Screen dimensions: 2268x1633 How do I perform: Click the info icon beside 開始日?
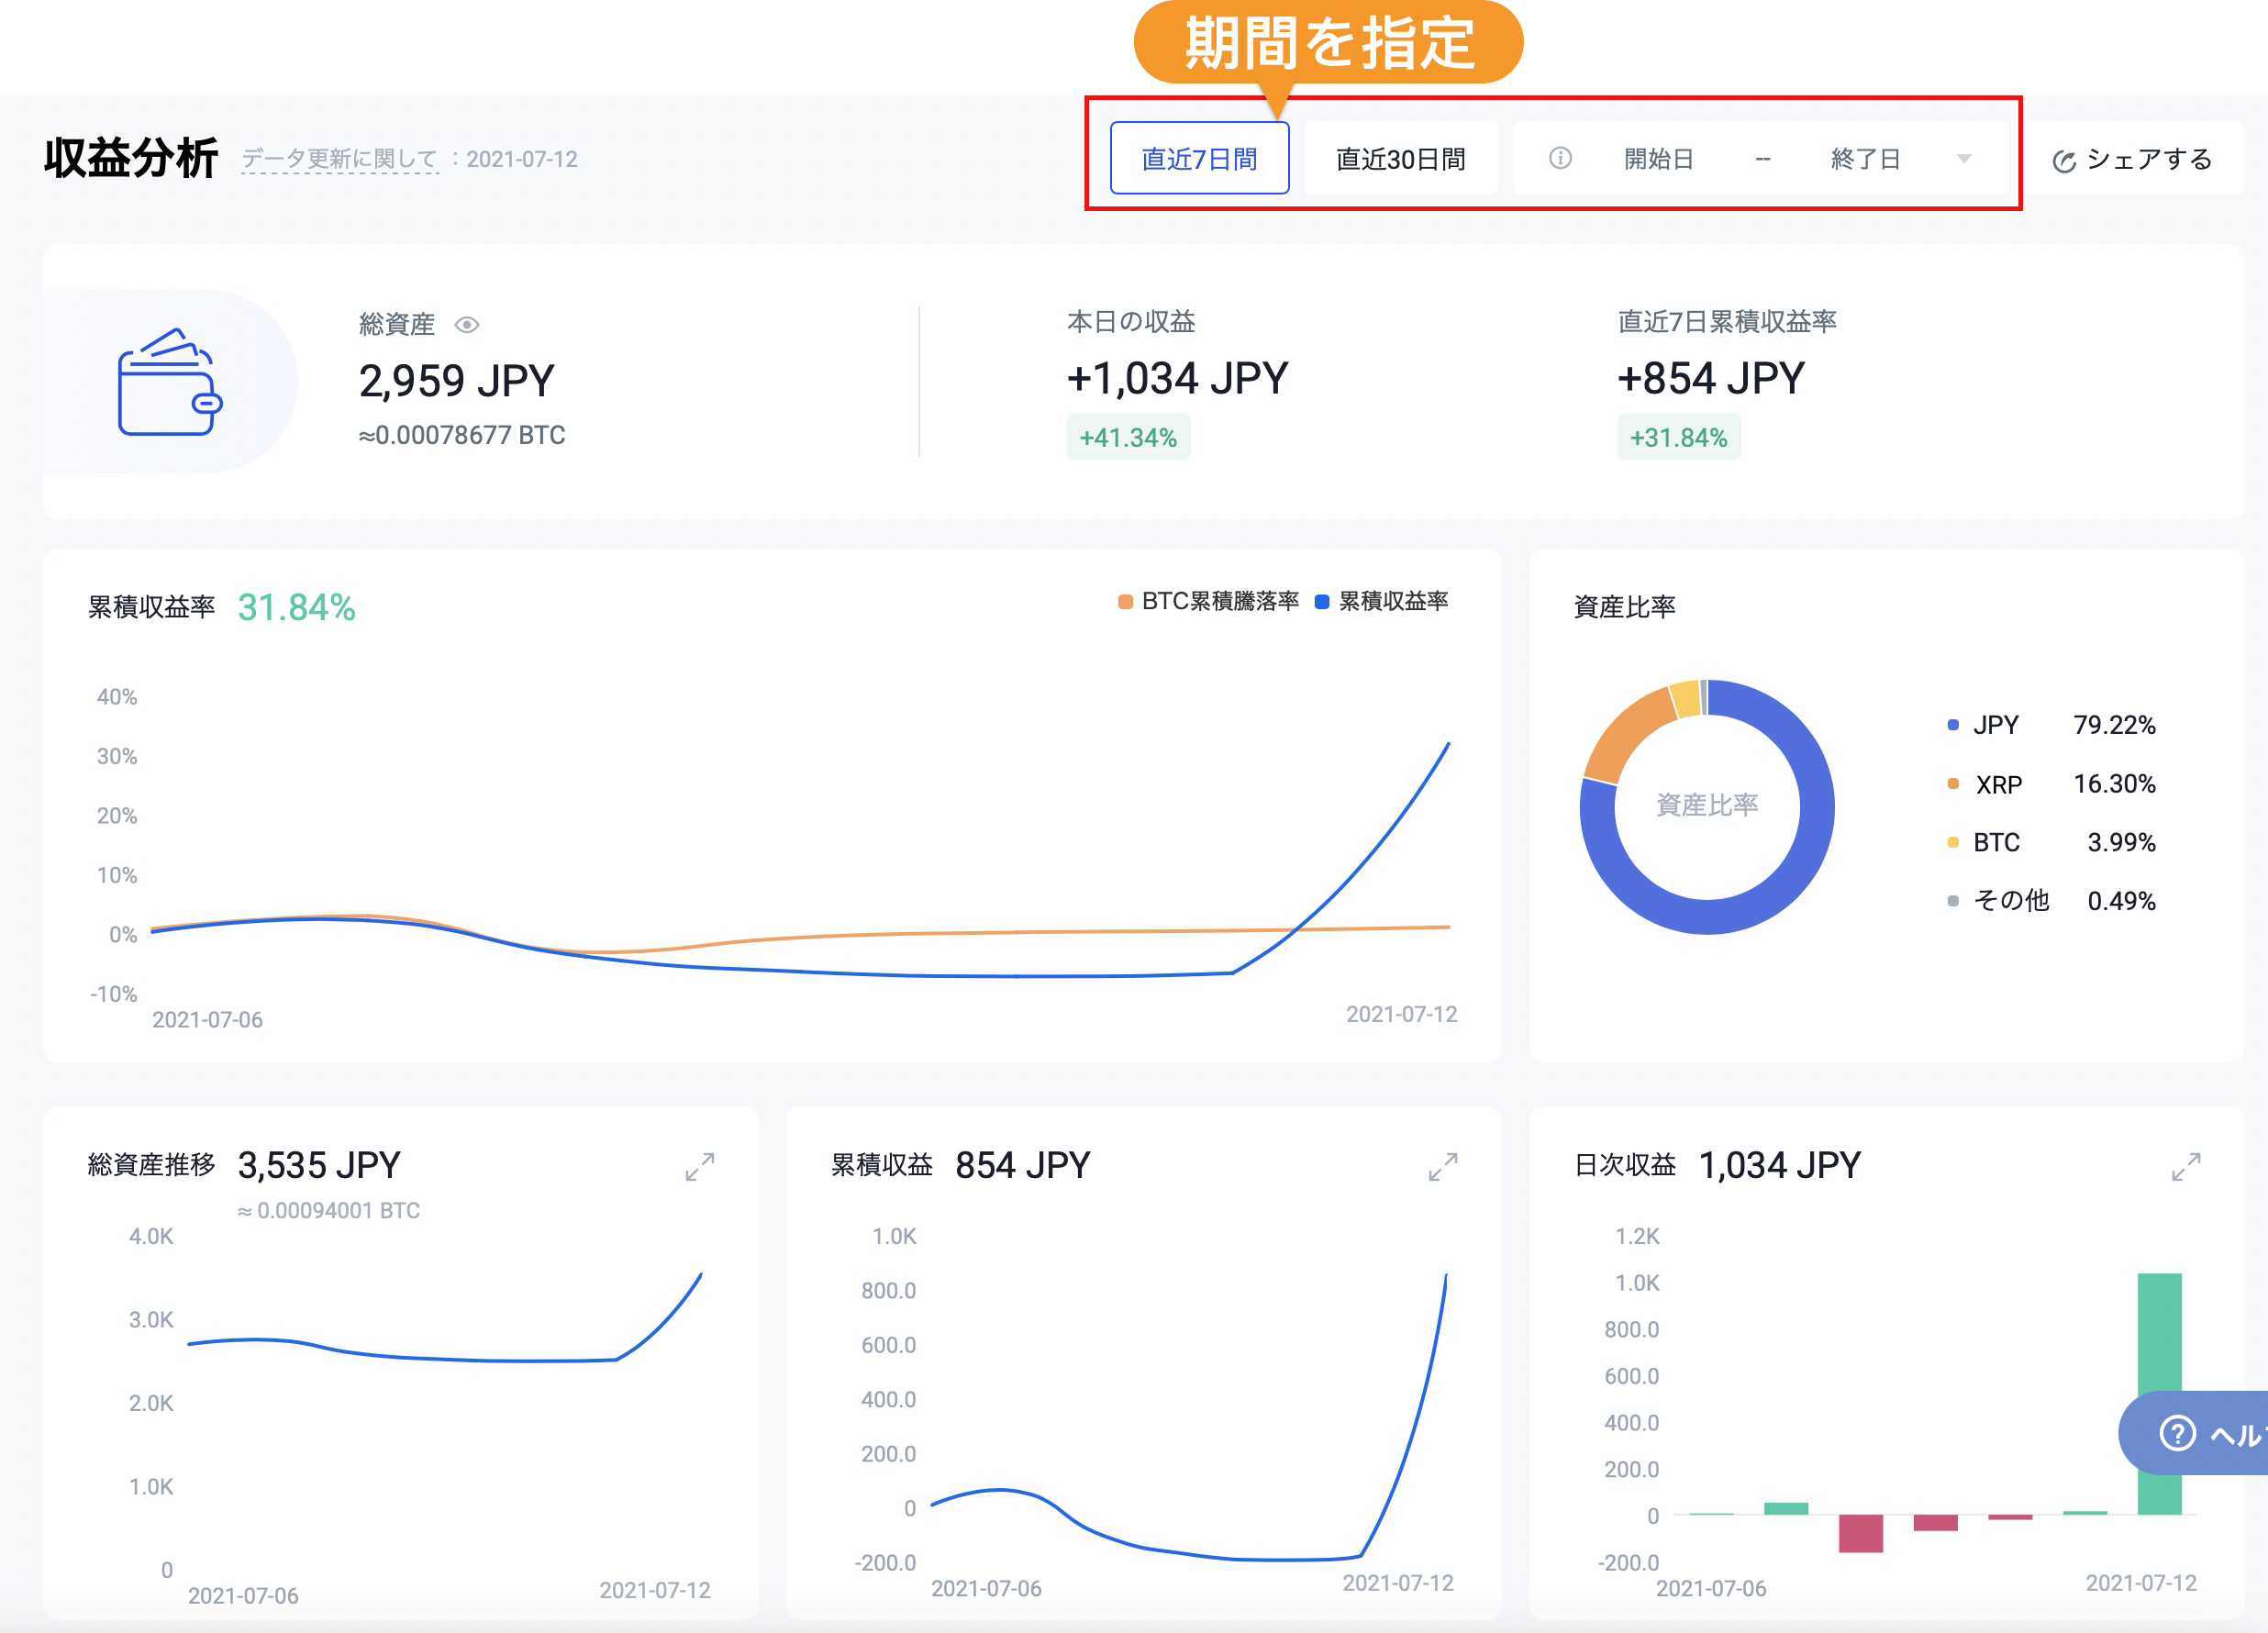coord(1560,158)
